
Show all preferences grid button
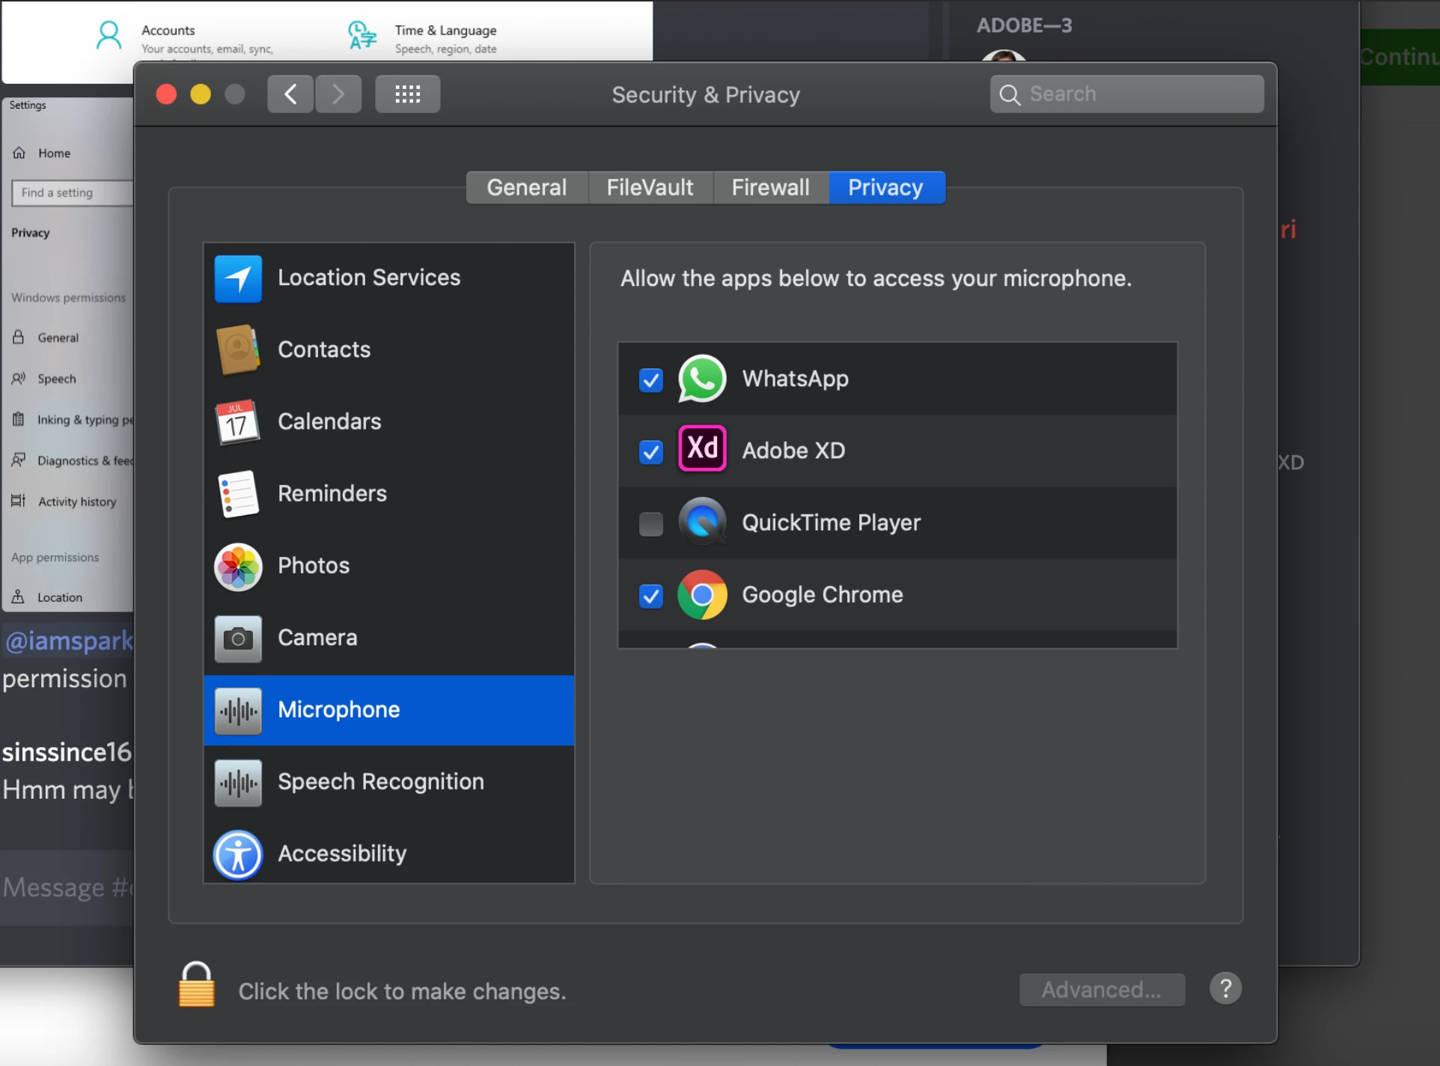407,94
